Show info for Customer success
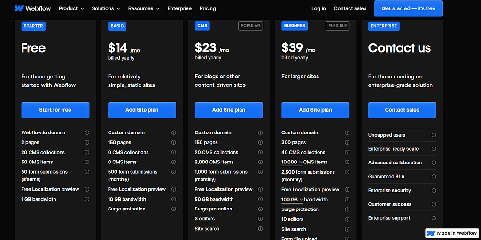 point(434,204)
